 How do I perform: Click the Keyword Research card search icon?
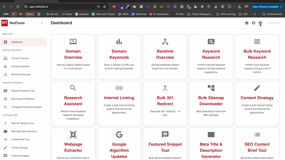[211, 41]
